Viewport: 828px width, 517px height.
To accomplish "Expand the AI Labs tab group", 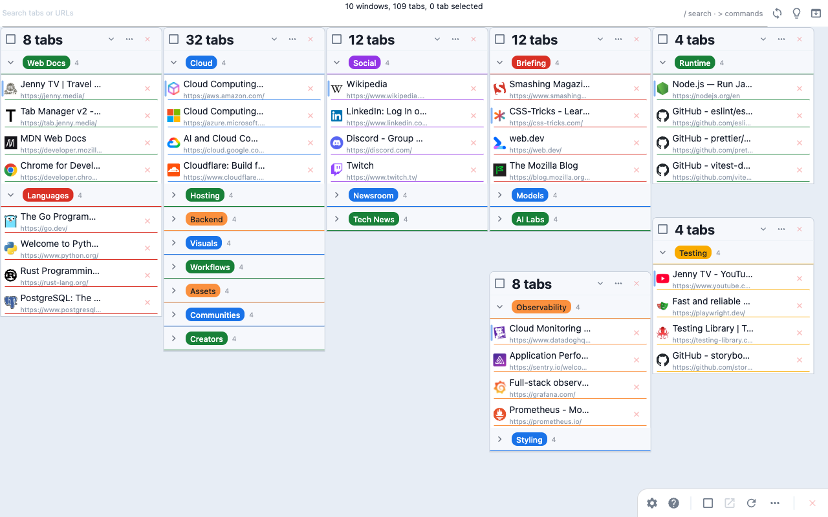I will click(x=500, y=219).
